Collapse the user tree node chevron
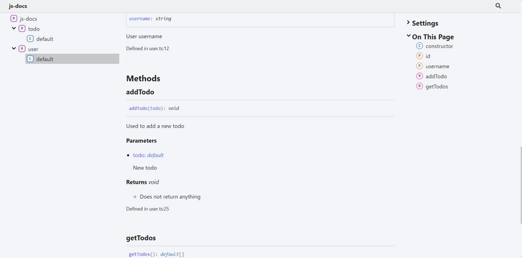Screen dimensions: 522x258 pos(14,49)
